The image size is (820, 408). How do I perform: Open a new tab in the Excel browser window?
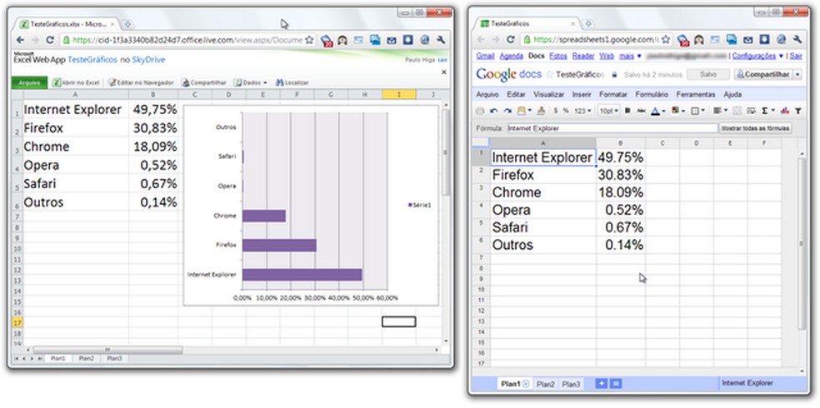127,24
